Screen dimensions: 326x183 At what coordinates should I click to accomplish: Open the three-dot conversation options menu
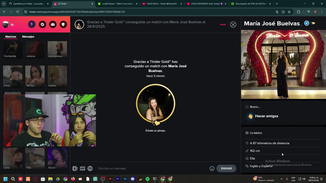tap(223, 25)
